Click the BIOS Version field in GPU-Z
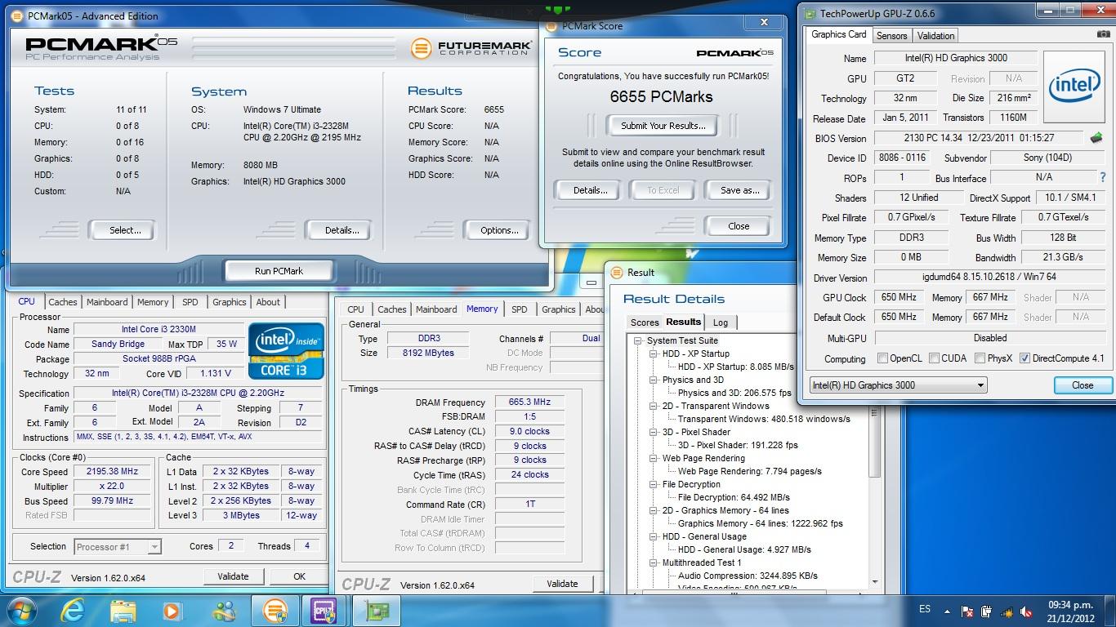1116x627 pixels. pos(979,138)
